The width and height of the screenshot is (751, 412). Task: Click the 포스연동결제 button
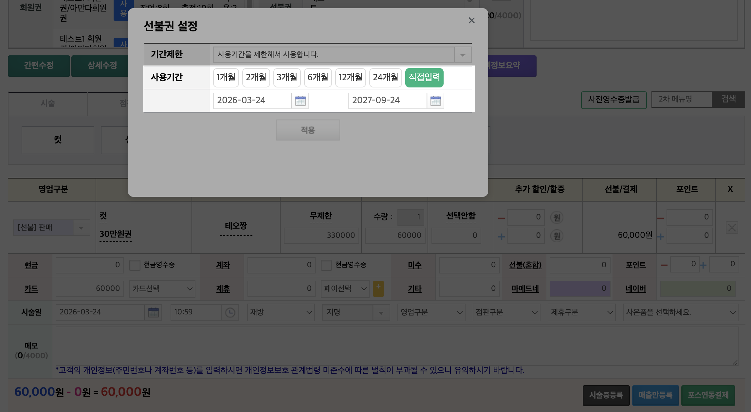708,395
